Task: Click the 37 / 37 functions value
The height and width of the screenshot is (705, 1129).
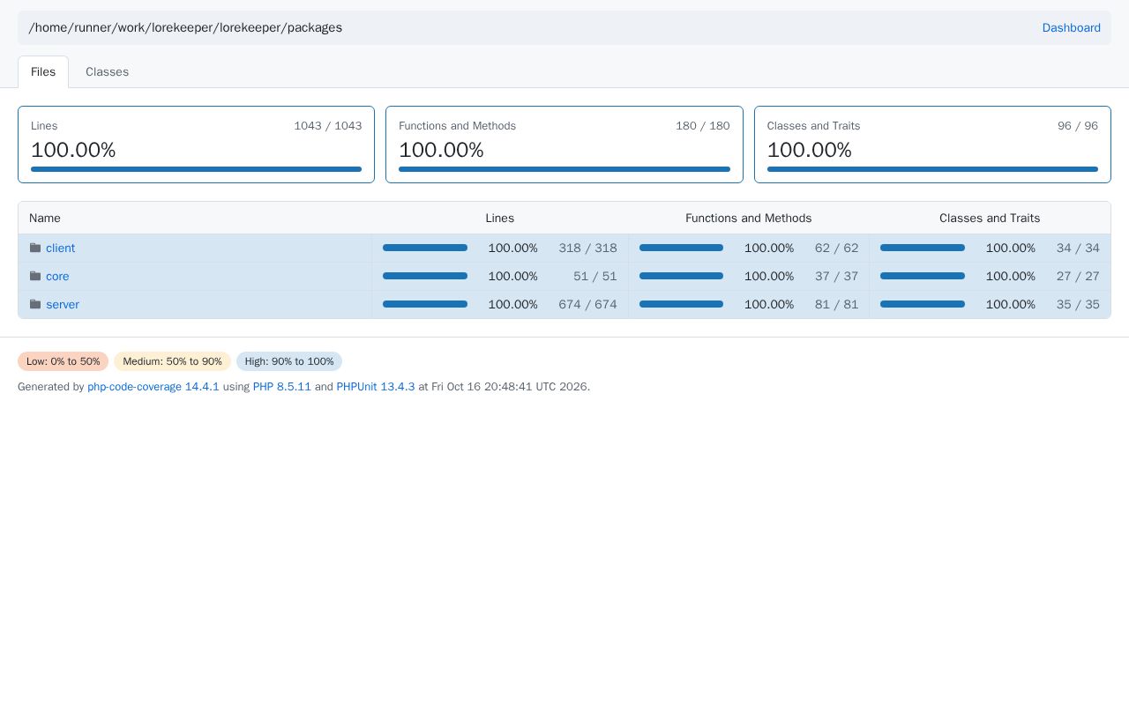Action: tap(836, 277)
